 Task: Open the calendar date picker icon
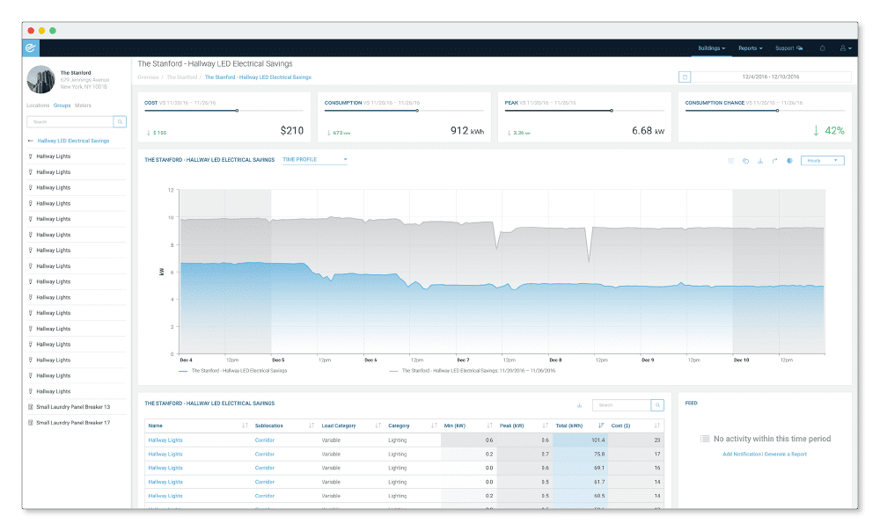[685, 76]
